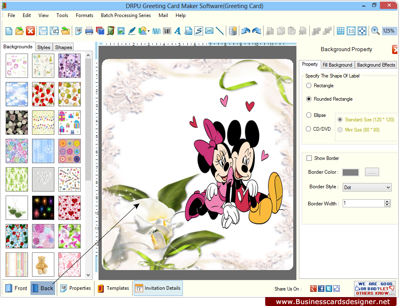The image size is (399, 306).
Task: Open the Edit menu
Action: pyautogui.click(x=27, y=15)
